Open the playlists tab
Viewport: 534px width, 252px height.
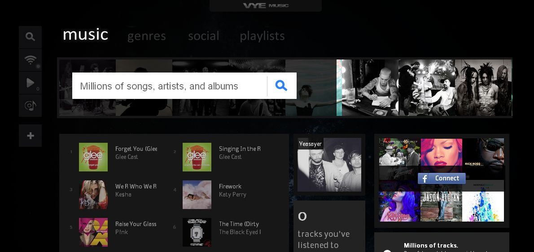[x=262, y=36]
